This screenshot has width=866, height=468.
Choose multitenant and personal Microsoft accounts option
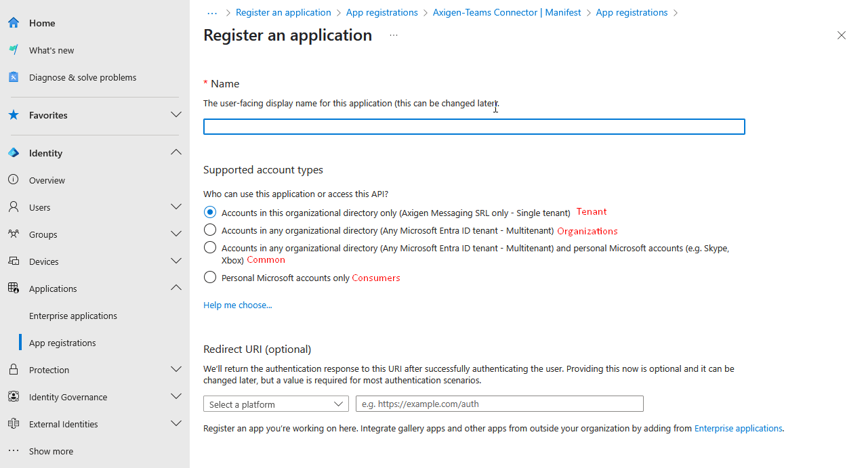pos(210,248)
